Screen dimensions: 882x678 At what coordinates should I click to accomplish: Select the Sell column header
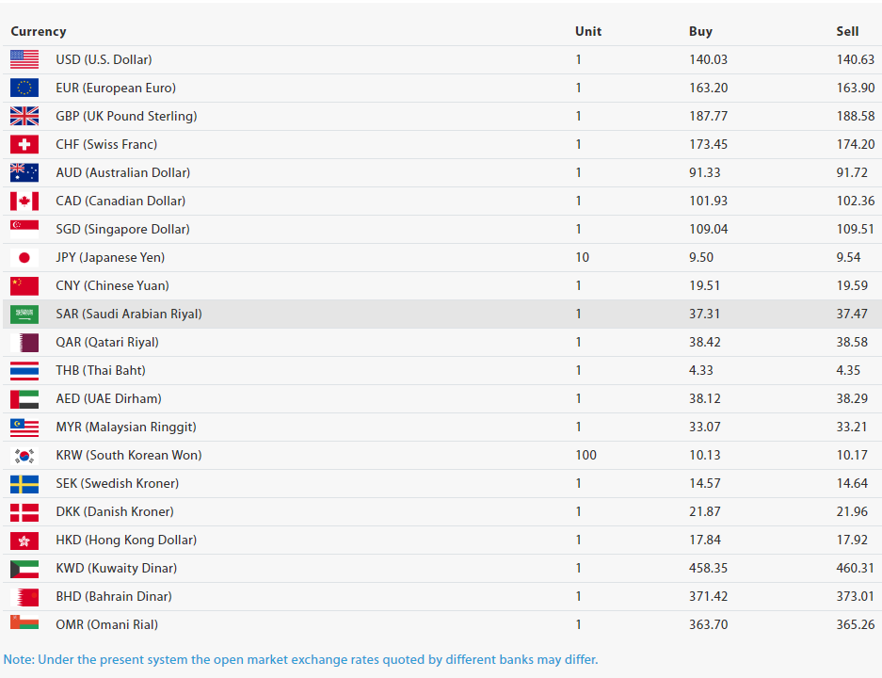[847, 31]
